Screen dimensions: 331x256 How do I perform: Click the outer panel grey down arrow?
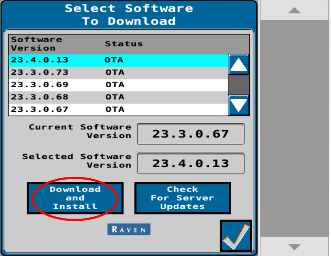tap(294, 247)
